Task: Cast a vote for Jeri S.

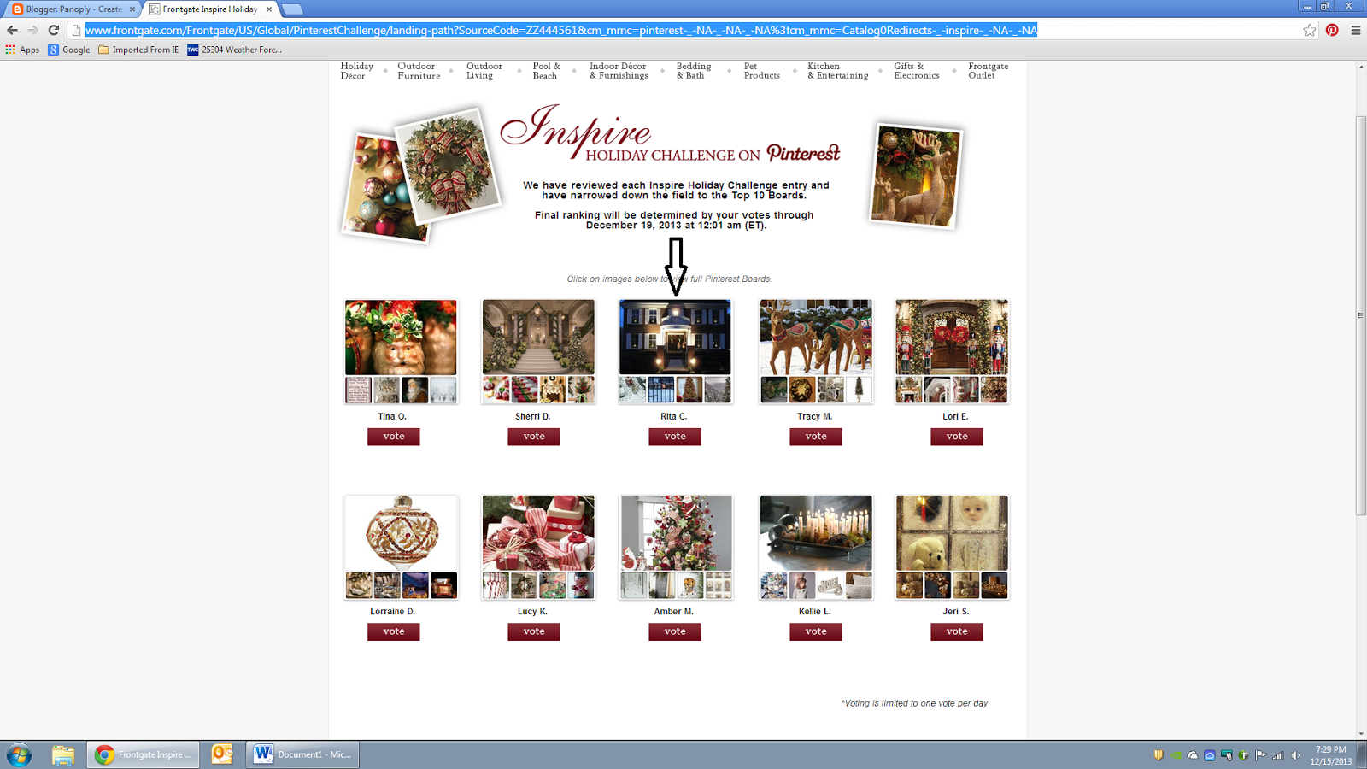Action: [957, 631]
